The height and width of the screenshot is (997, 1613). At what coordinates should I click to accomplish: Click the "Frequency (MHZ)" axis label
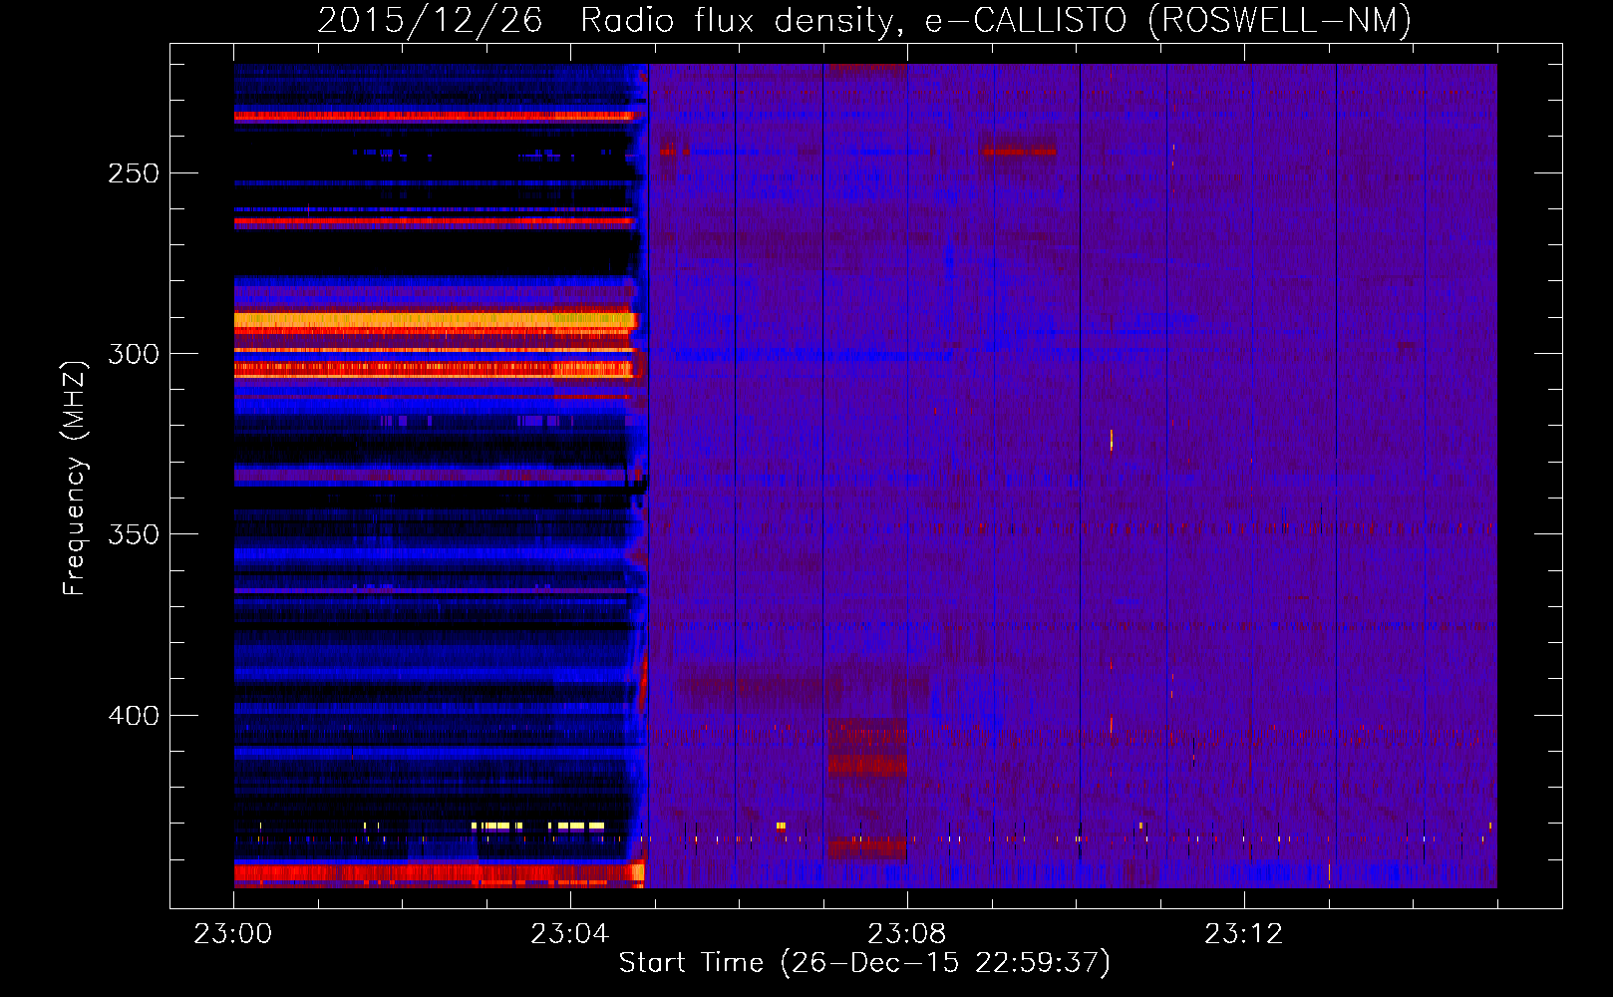(x=75, y=478)
